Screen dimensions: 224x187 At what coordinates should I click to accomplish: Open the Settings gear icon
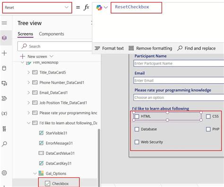(4, 173)
